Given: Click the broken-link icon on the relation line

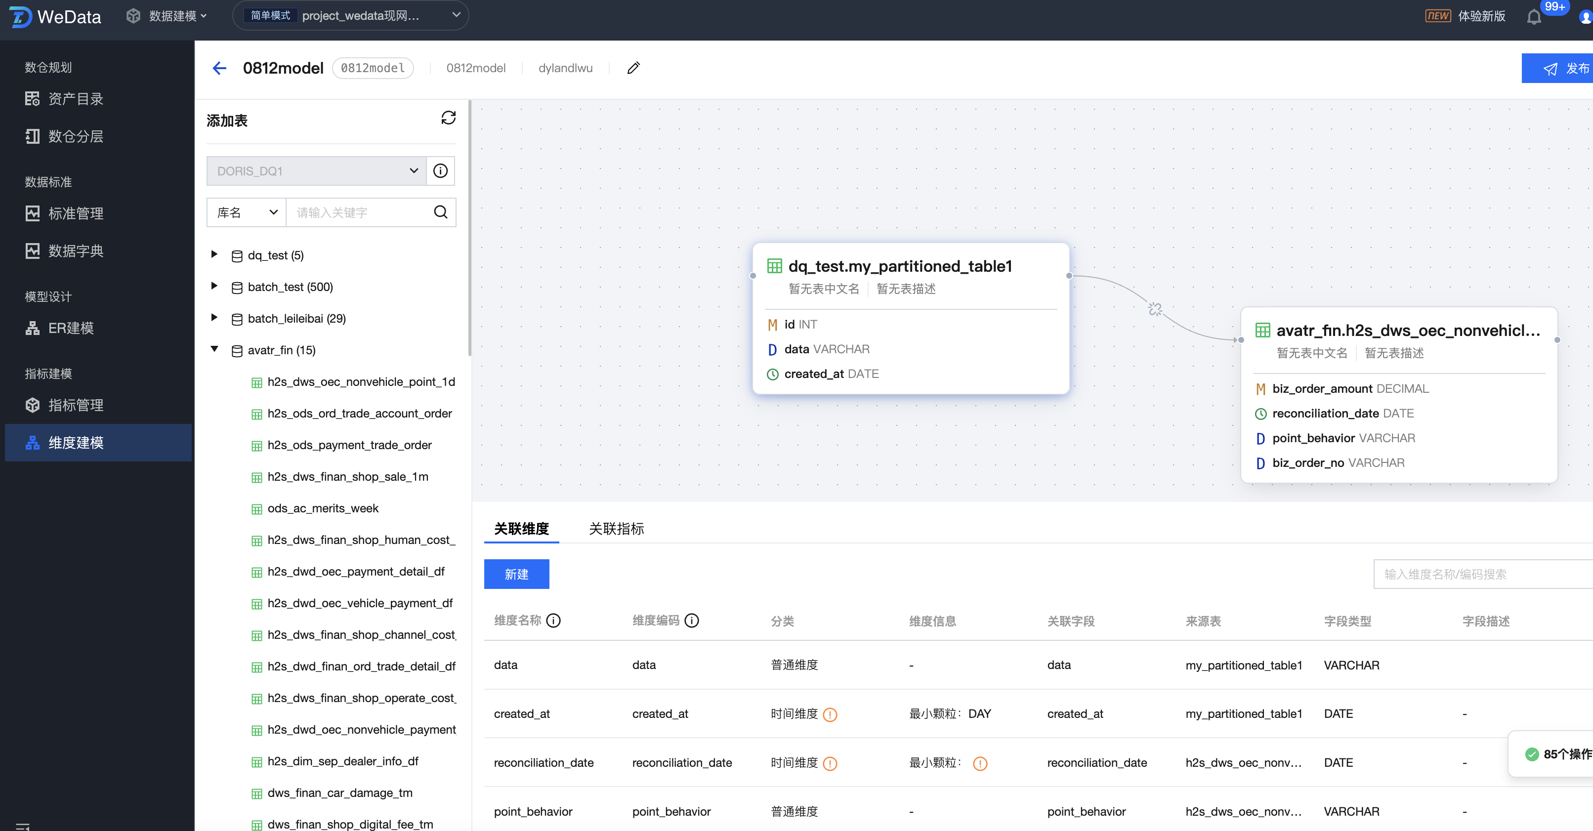Looking at the screenshot, I should point(1155,308).
